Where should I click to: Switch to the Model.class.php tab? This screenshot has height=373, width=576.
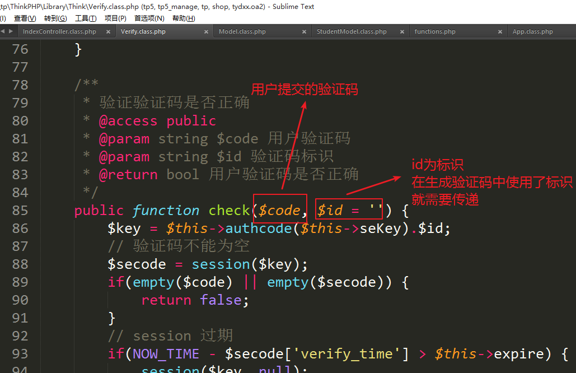coord(242,32)
